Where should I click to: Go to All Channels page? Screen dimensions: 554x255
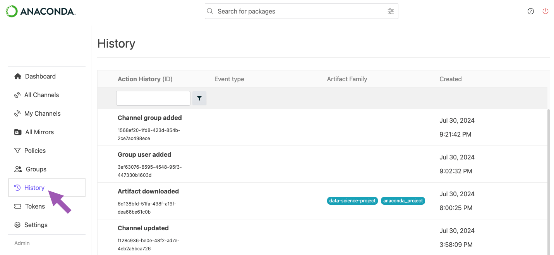coord(47,95)
